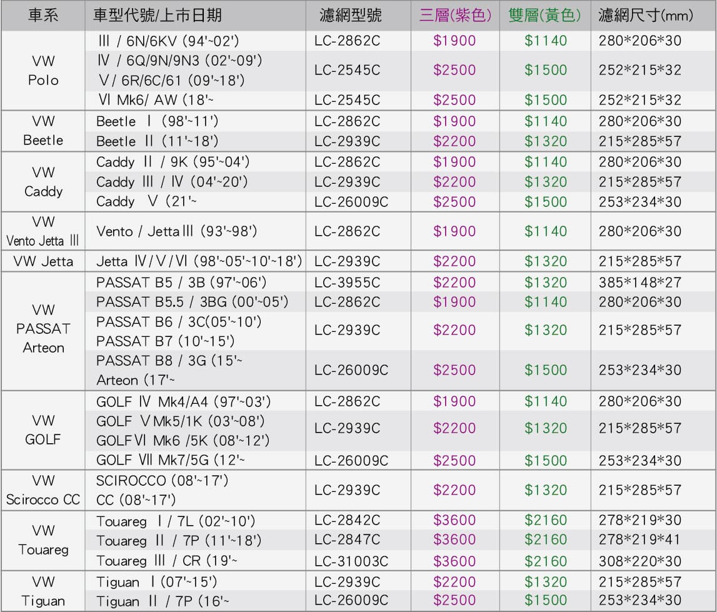Select the size 278*219*41 cell

(x=640, y=539)
